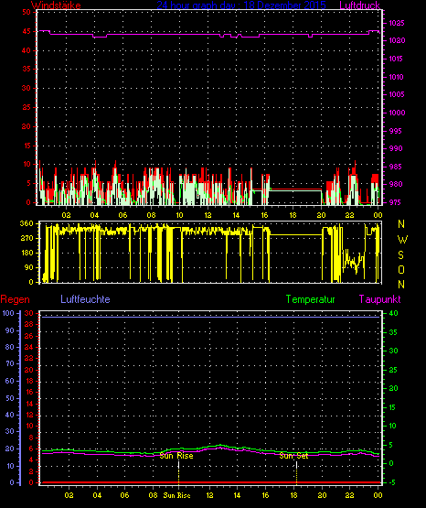The height and width of the screenshot is (508, 426).
Task: Click 45 on the Windstärke axis
Action: click(27, 31)
